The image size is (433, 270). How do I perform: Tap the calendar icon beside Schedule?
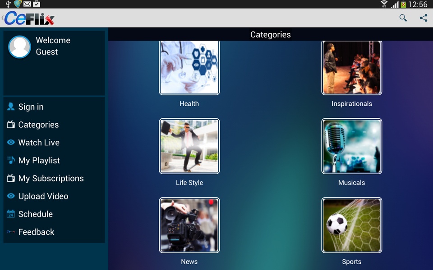(11, 214)
